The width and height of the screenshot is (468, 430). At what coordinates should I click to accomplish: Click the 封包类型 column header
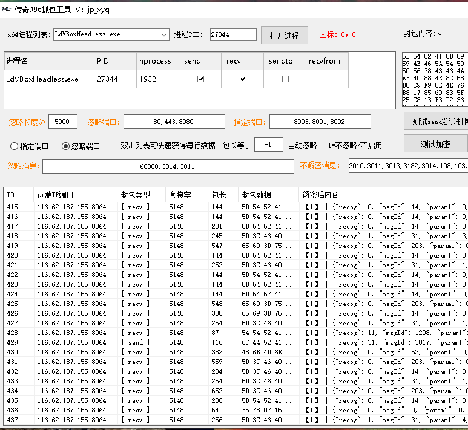[141, 195]
